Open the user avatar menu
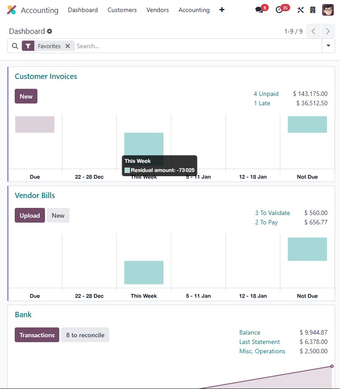Image resolution: width=340 pixels, height=389 pixels. 328,10
